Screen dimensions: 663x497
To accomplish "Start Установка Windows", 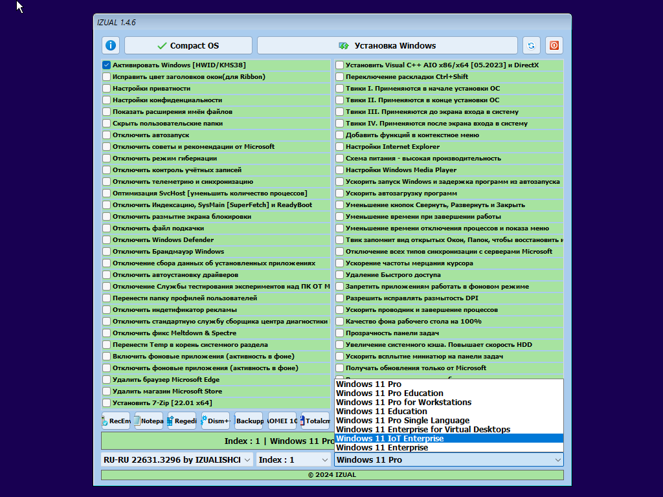I will click(x=387, y=45).
